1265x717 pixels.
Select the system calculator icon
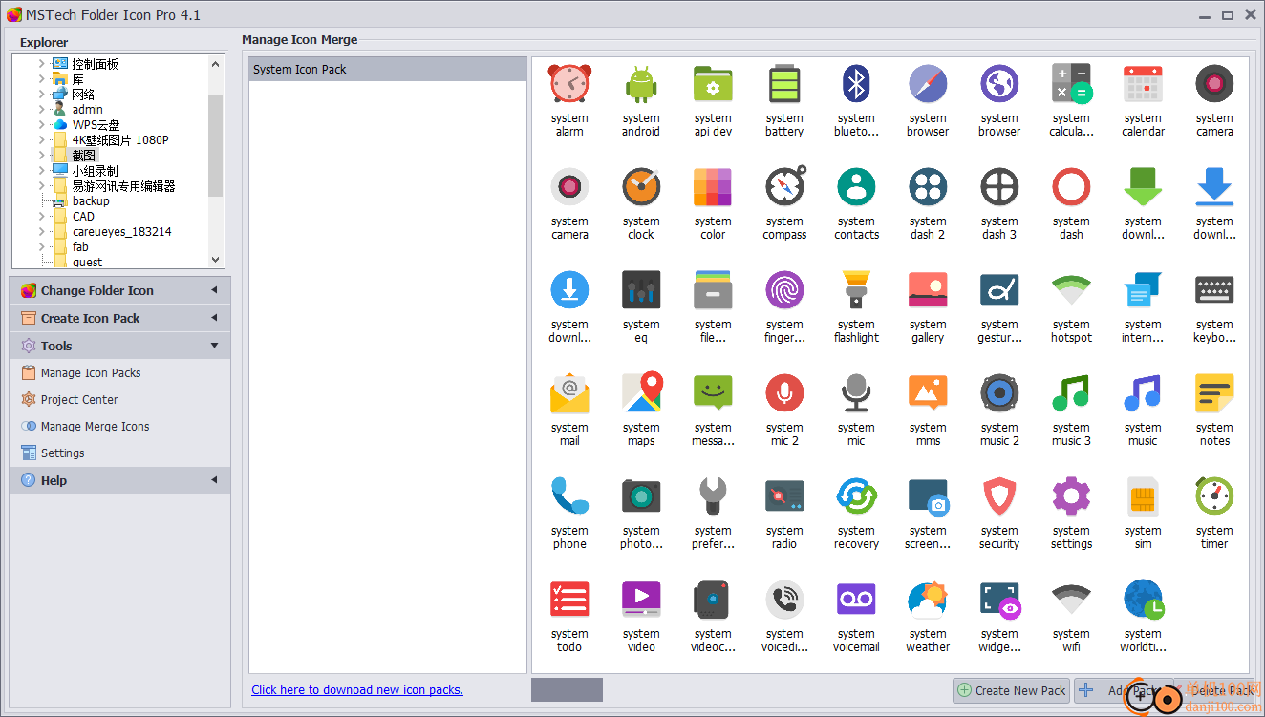1071,84
